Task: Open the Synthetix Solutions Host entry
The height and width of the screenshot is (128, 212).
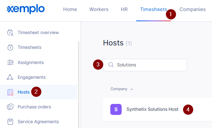Action: 152,109
